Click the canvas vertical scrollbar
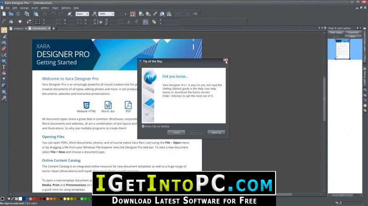This screenshot has width=368, height=206. click(x=324, y=99)
